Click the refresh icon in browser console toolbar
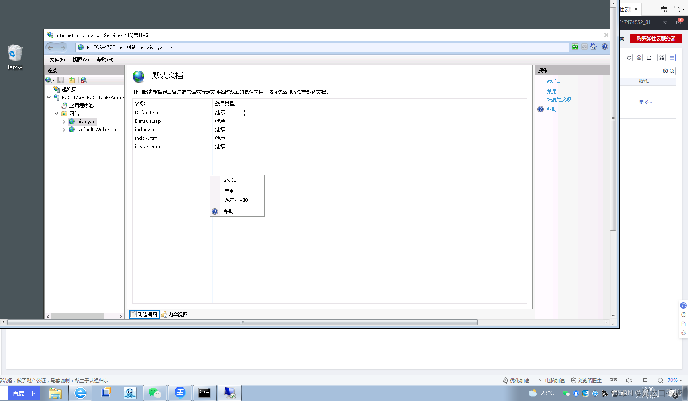The image size is (688, 401). point(629,58)
